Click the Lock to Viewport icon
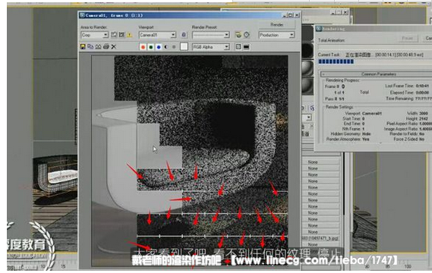 pyautogui.click(x=184, y=35)
